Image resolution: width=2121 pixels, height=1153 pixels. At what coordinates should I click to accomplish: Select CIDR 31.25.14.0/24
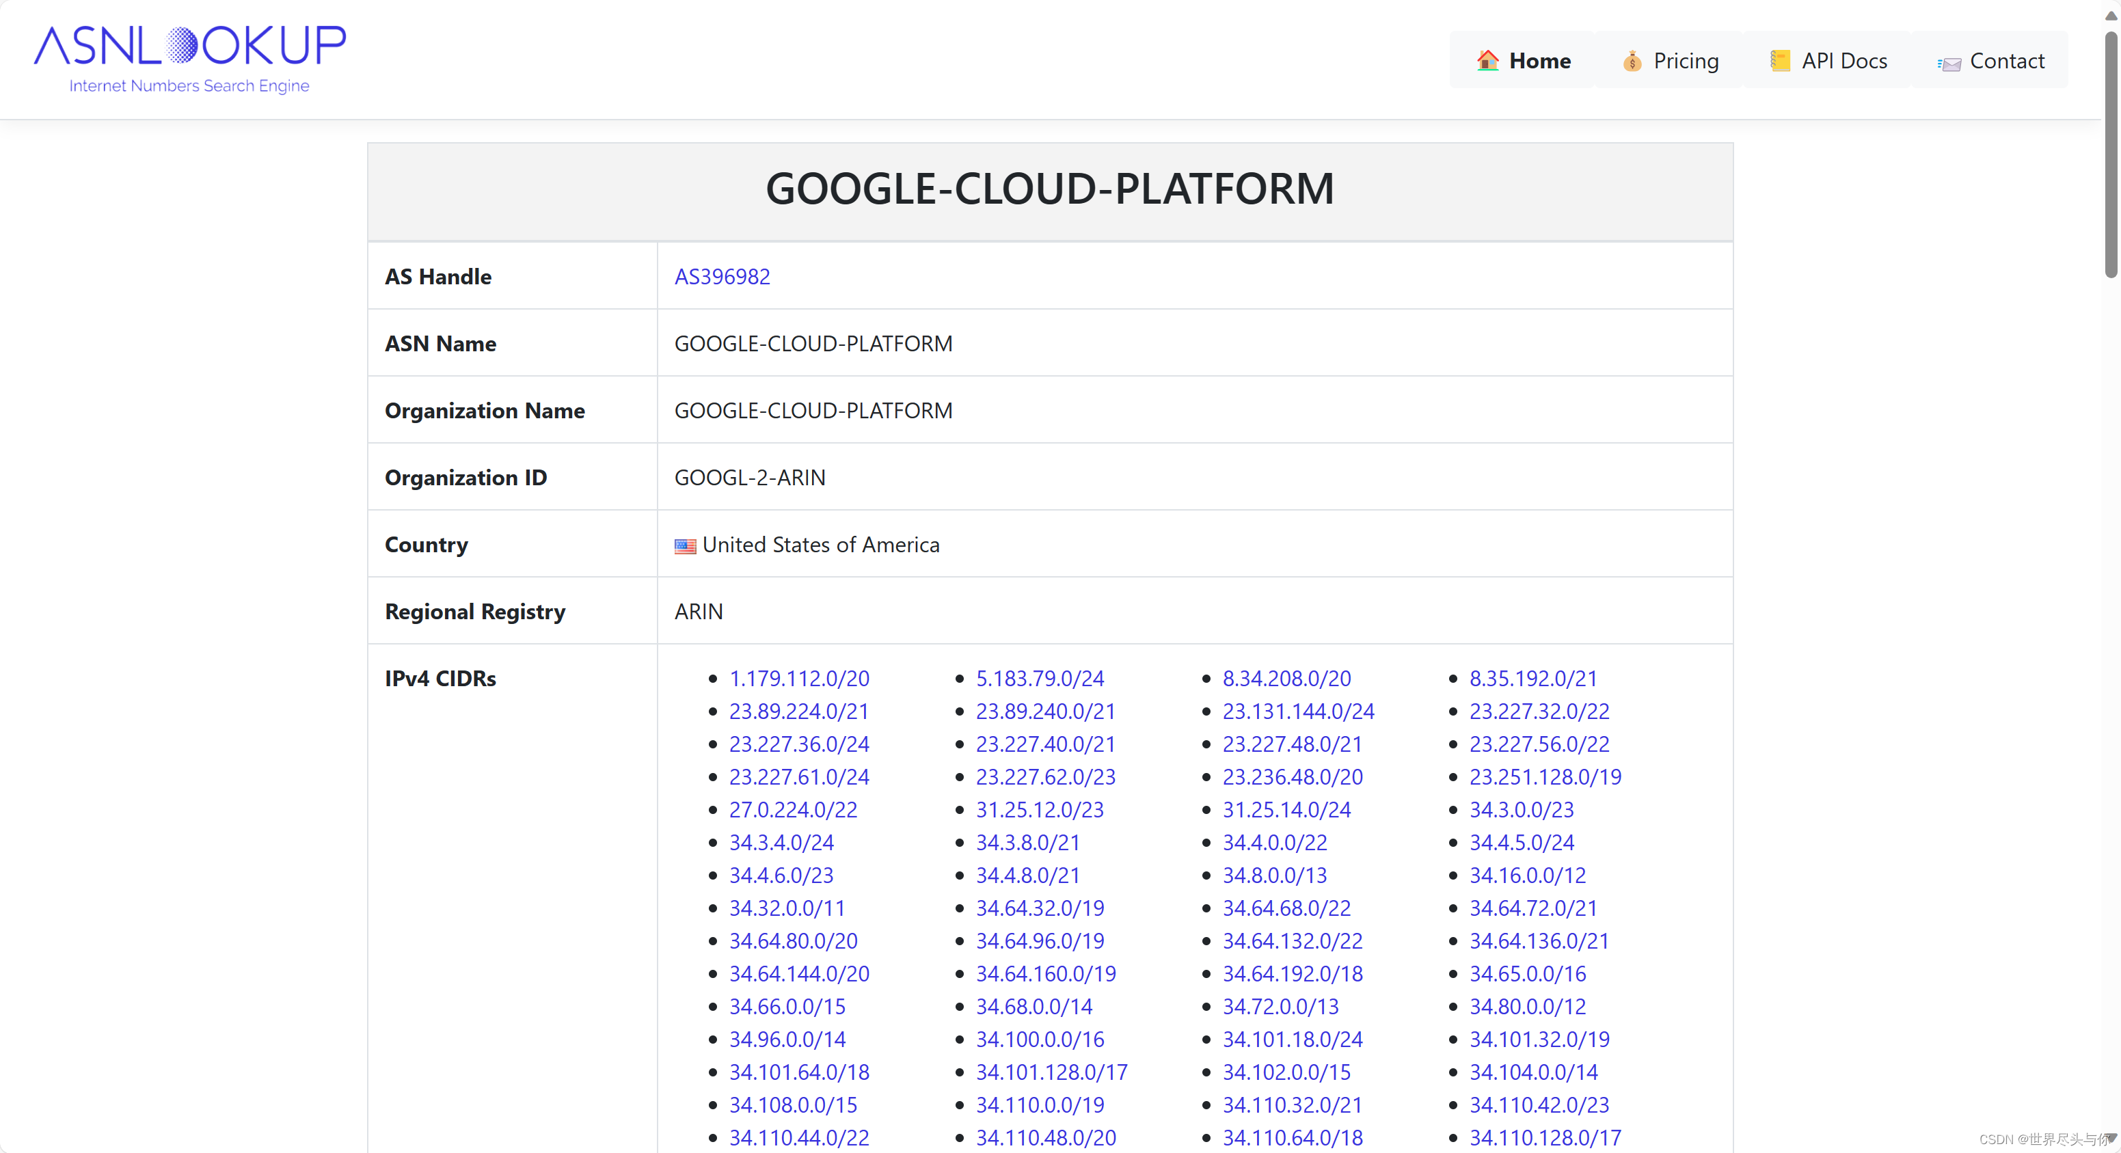(x=1286, y=811)
